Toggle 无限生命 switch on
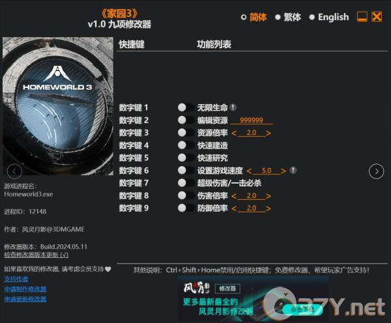 coord(186,107)
